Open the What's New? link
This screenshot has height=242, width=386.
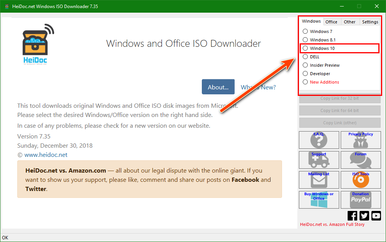click(258, 87)
